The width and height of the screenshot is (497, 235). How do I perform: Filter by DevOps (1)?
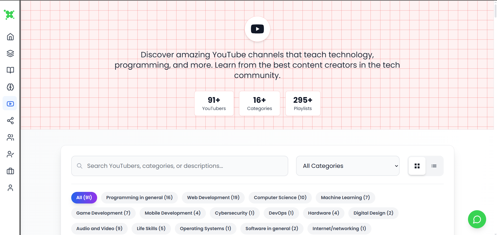pos(281,213)
